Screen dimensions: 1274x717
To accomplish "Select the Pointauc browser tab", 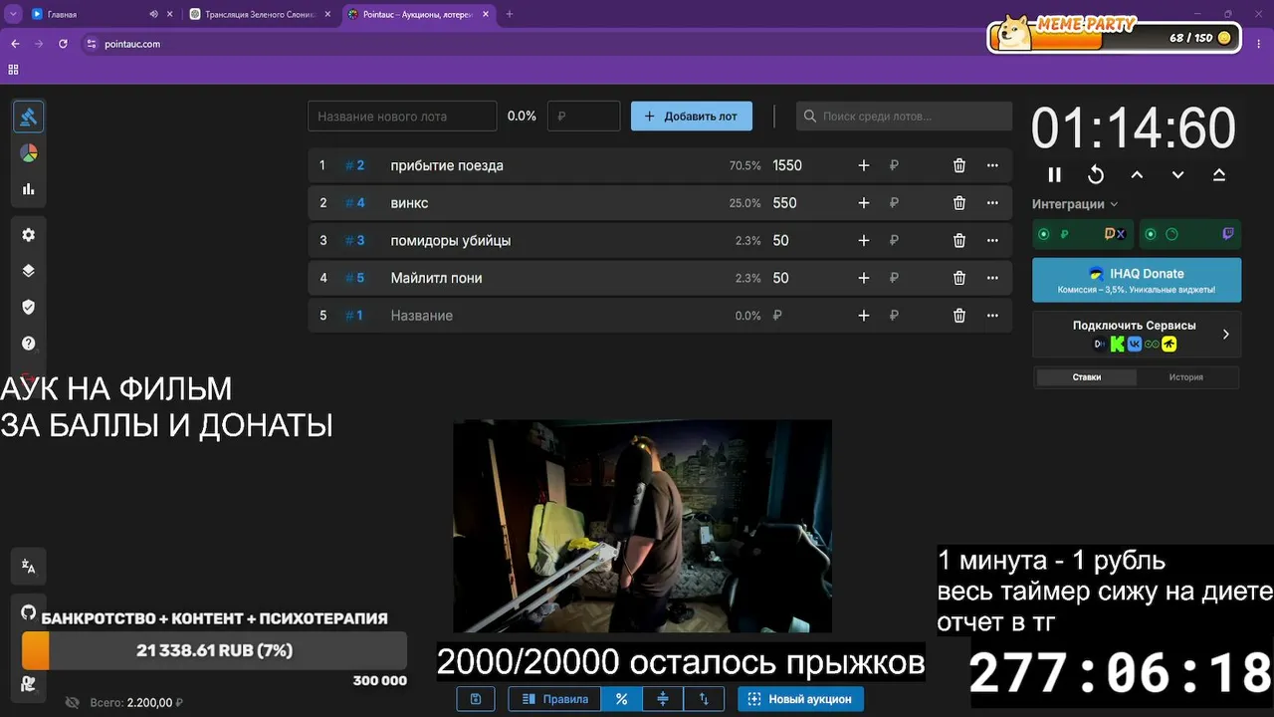I will point(418,15).
